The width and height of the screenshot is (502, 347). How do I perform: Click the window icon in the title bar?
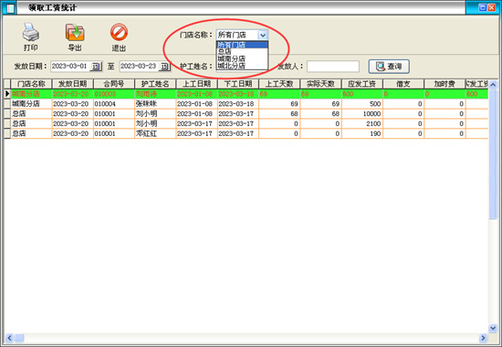point(10,8)
